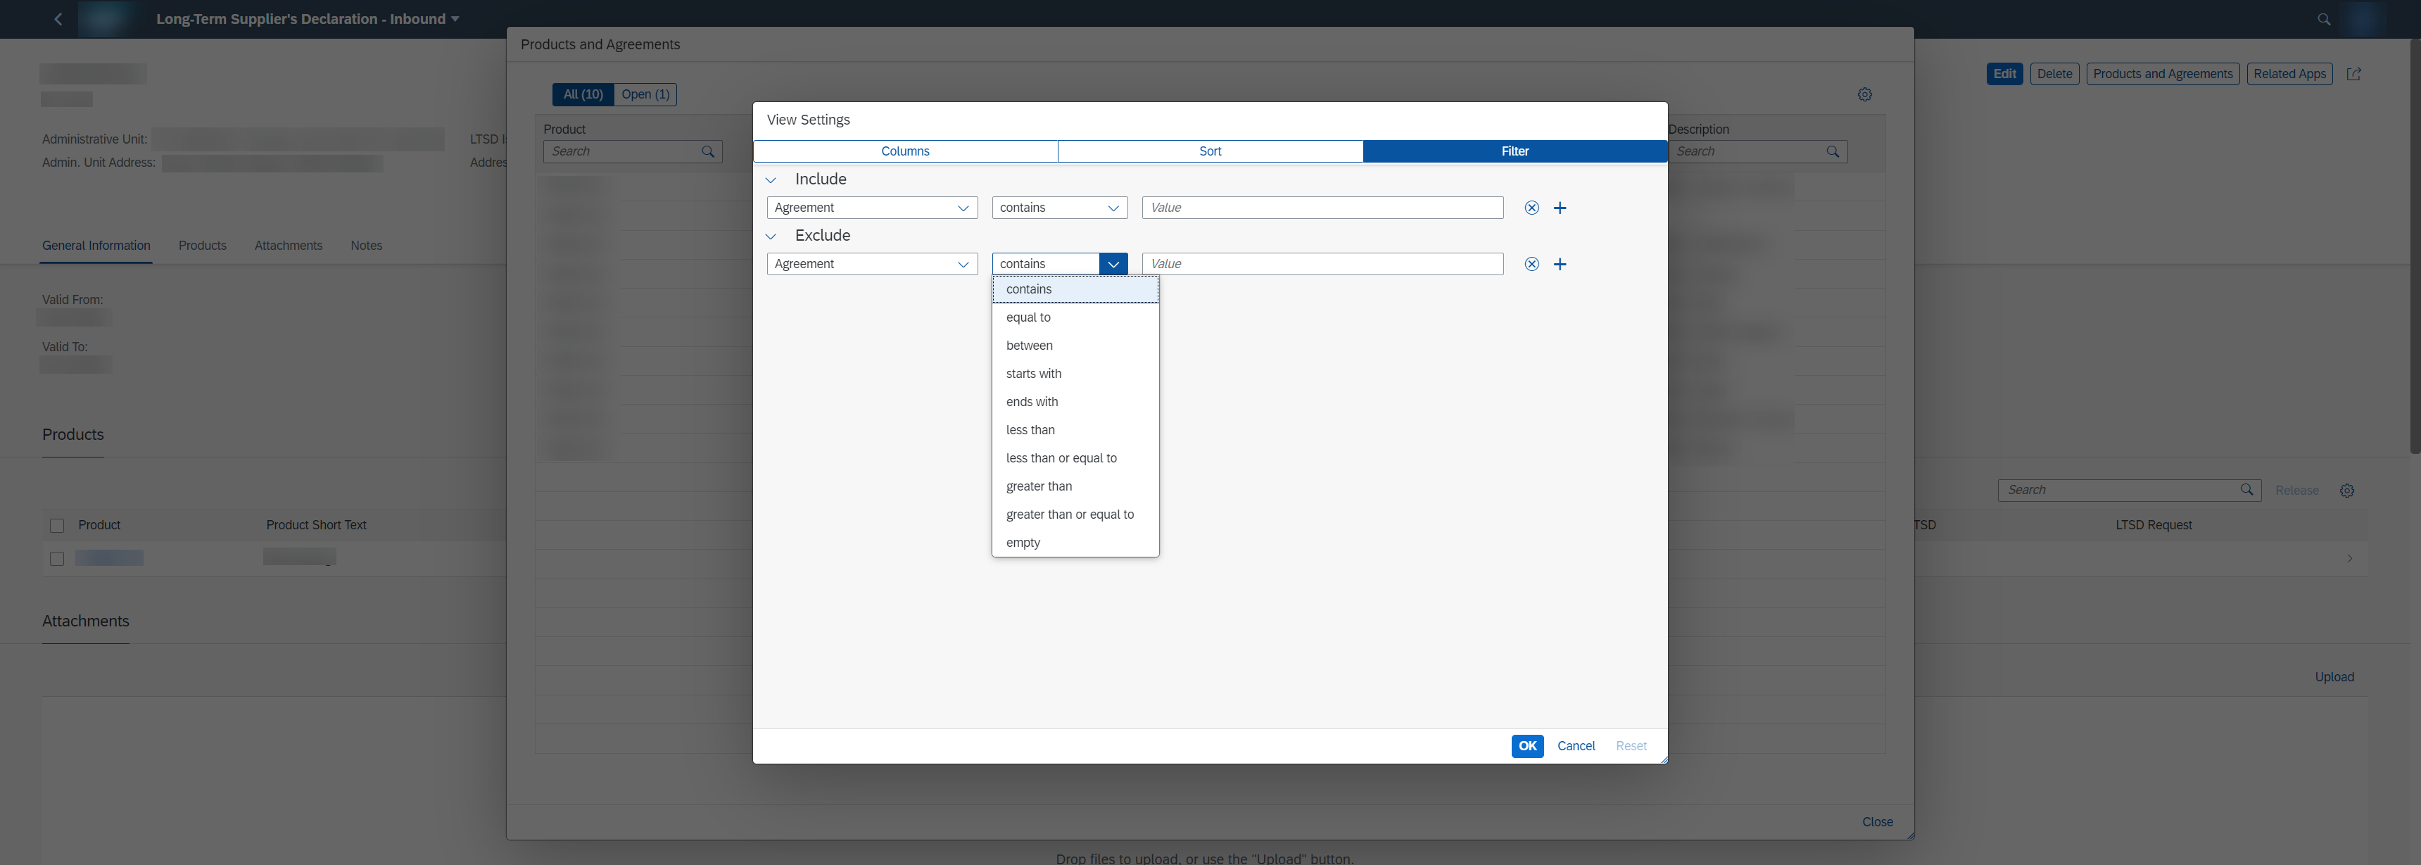The image size is (2421, 865).
Task: Click the Edit button
Action: tap(2004, 75)
